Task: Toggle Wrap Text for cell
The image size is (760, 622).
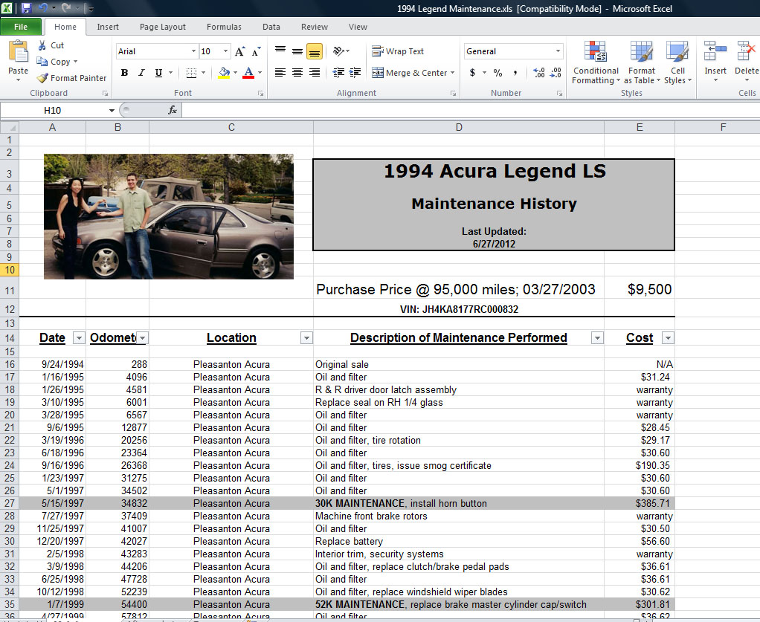Action: 398,51
